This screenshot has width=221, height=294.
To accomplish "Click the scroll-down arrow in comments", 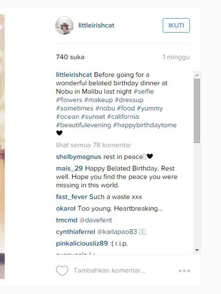I will pyautogui.click(x=197, y=250).
